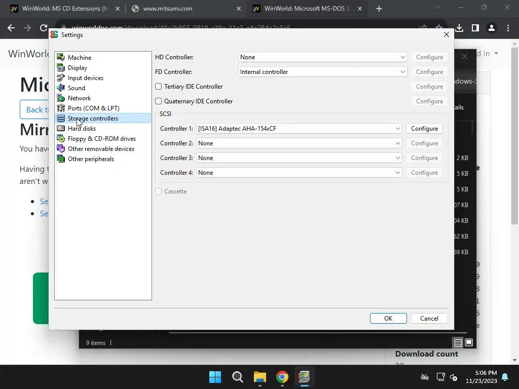Switch Explorer to large icons view

tap(469, 342)
